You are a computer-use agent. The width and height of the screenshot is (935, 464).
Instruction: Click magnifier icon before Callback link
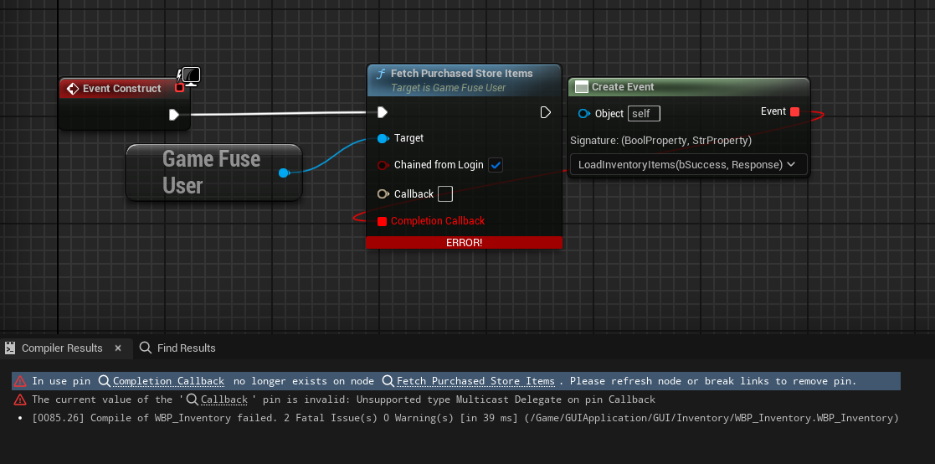(x=193, y=399)
